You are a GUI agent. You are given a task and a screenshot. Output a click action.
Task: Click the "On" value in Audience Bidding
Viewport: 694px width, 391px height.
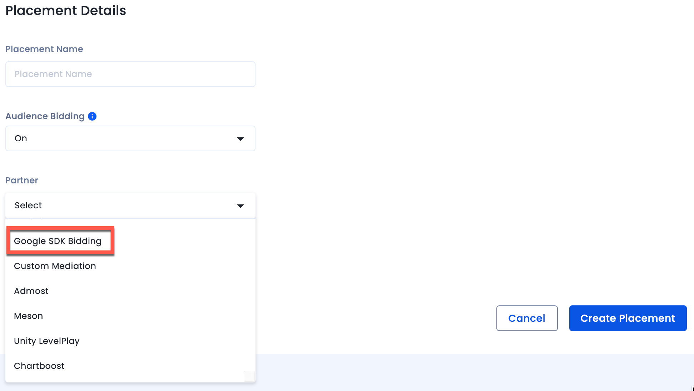[x=21, y=138]
